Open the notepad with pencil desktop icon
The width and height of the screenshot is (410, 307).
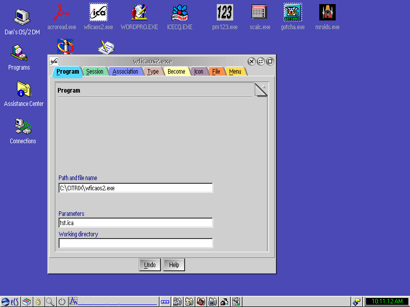(106, 47)
